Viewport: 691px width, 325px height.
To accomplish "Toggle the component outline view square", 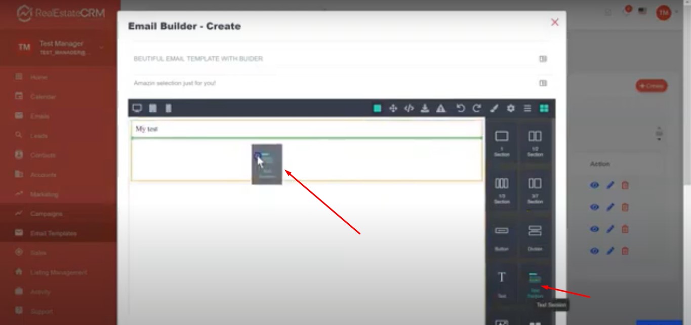I will (377, 108).
